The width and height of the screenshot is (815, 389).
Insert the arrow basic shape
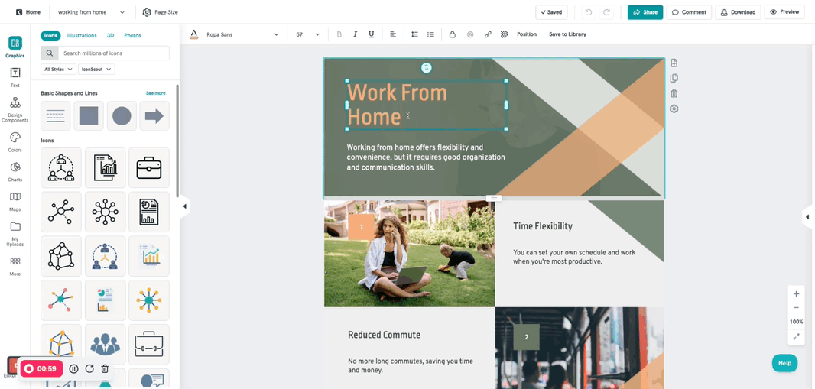154,116
